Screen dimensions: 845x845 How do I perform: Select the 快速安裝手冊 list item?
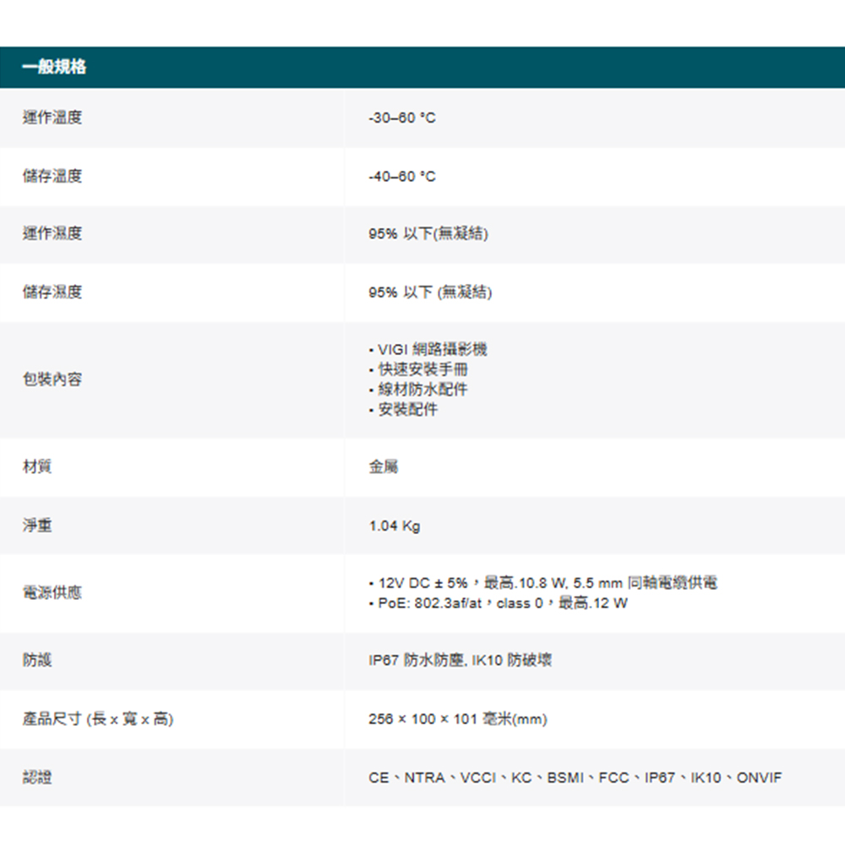click(x=422, y=370)
